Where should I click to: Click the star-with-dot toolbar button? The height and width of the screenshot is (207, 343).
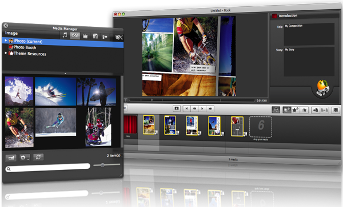point(296,110)
